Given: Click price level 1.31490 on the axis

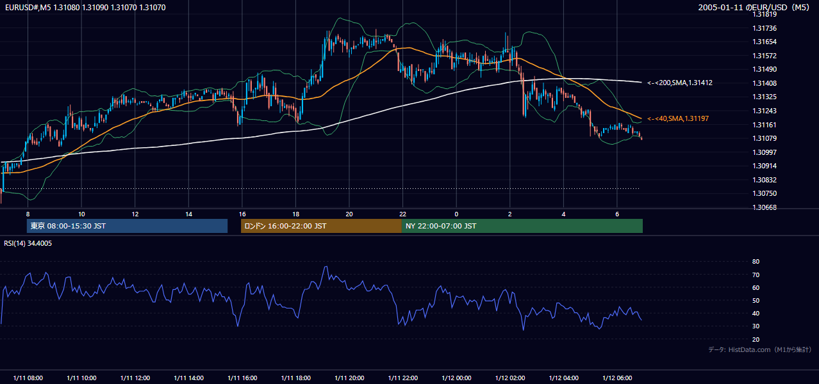Looking at the screenshot, I should coord(765,69).
